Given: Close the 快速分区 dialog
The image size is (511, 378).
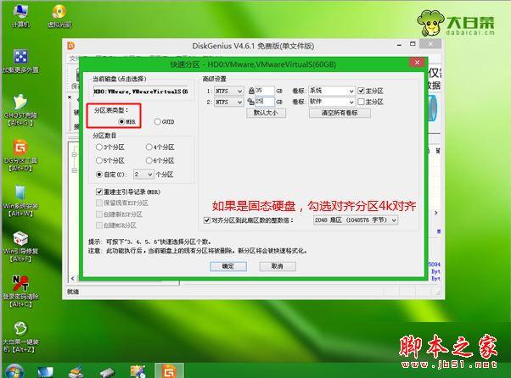Looking at the screenshot, I should coord(417,62).
